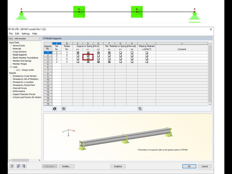Select Support Reaction Forces item
Image resolution: width=232 pixels, height=174 pixels.
[x=24, y=94]
